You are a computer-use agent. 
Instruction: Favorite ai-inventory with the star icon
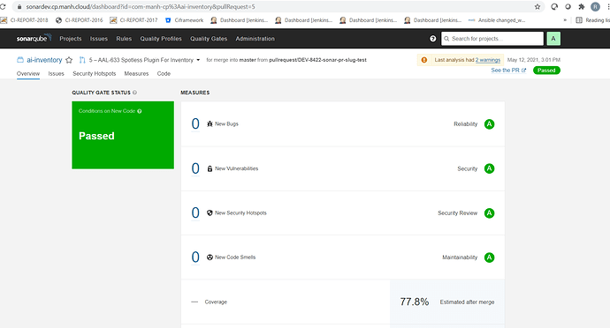tap(69, 60)
